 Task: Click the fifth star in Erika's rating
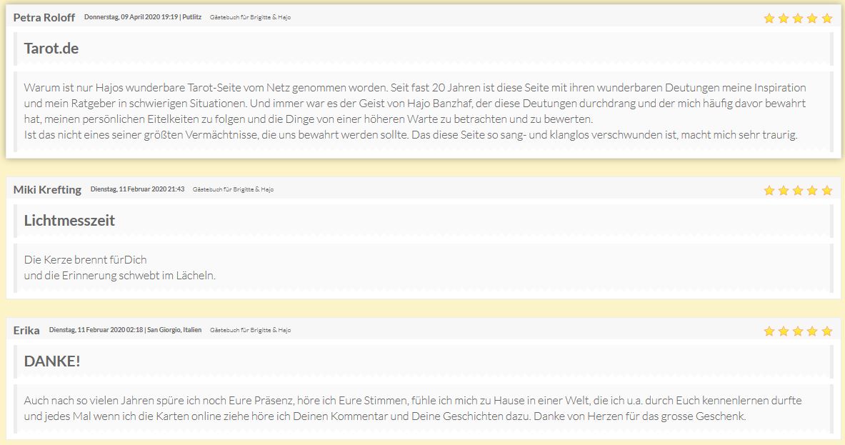pos(827,331)
